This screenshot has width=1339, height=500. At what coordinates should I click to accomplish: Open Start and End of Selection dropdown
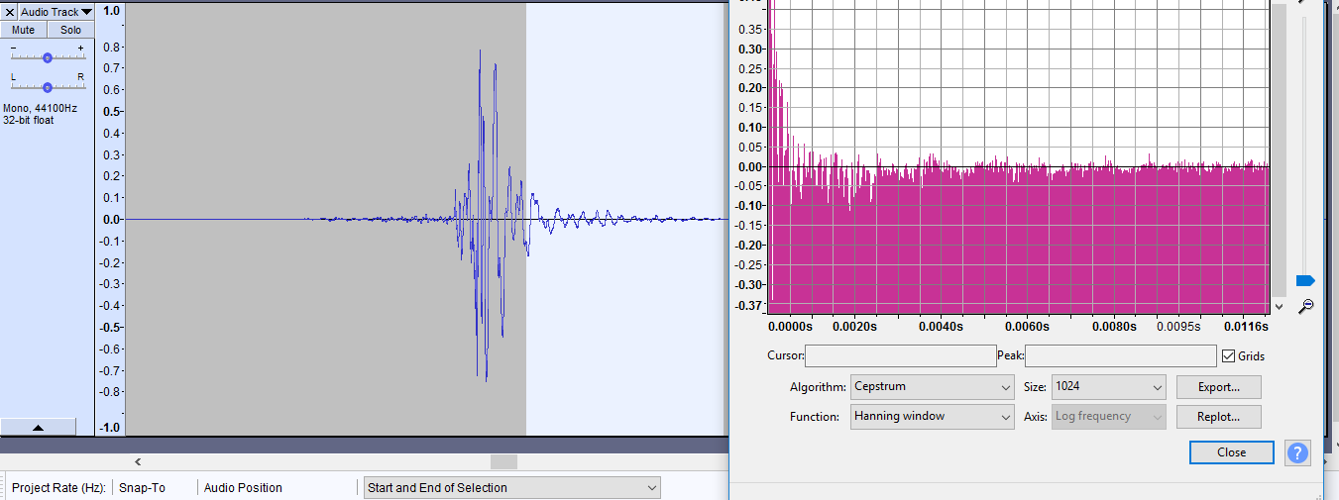pos(511,487)
